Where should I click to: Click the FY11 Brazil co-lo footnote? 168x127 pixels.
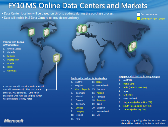tap(23, 92)
